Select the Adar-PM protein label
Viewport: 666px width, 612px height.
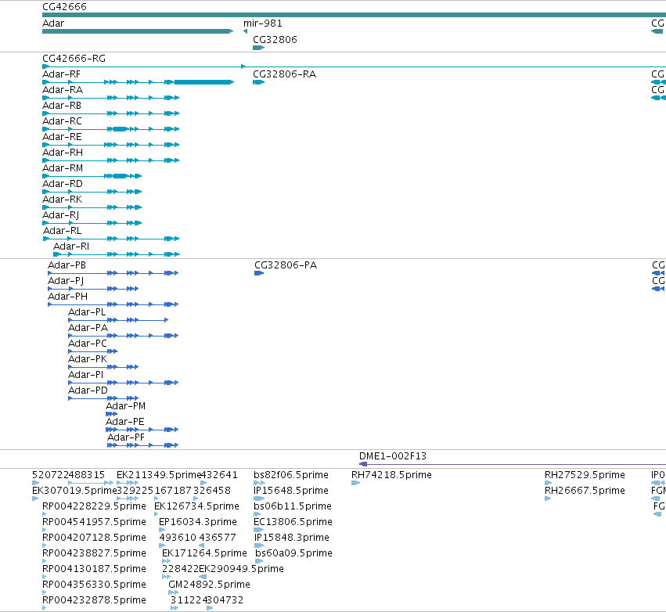125,406
